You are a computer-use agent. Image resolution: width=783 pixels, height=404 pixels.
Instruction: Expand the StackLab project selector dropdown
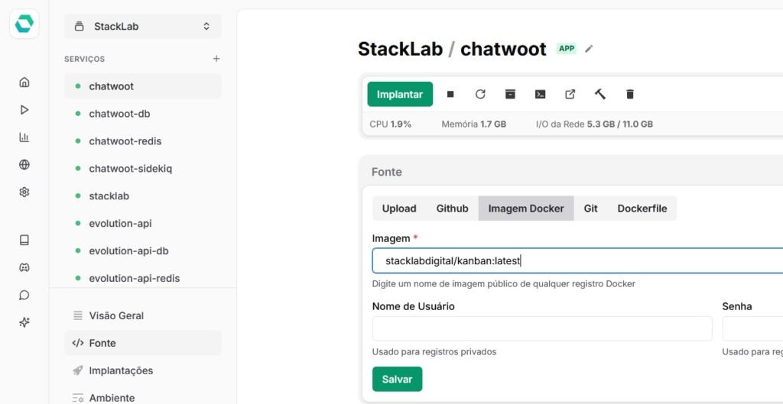[x=143, y=26]
